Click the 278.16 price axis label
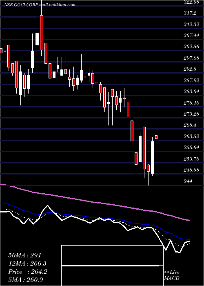The image size is (204, 286). tap(191, 103)
